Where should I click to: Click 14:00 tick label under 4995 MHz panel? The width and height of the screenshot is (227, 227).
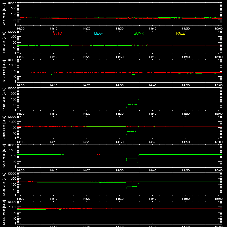click(20, 171)
